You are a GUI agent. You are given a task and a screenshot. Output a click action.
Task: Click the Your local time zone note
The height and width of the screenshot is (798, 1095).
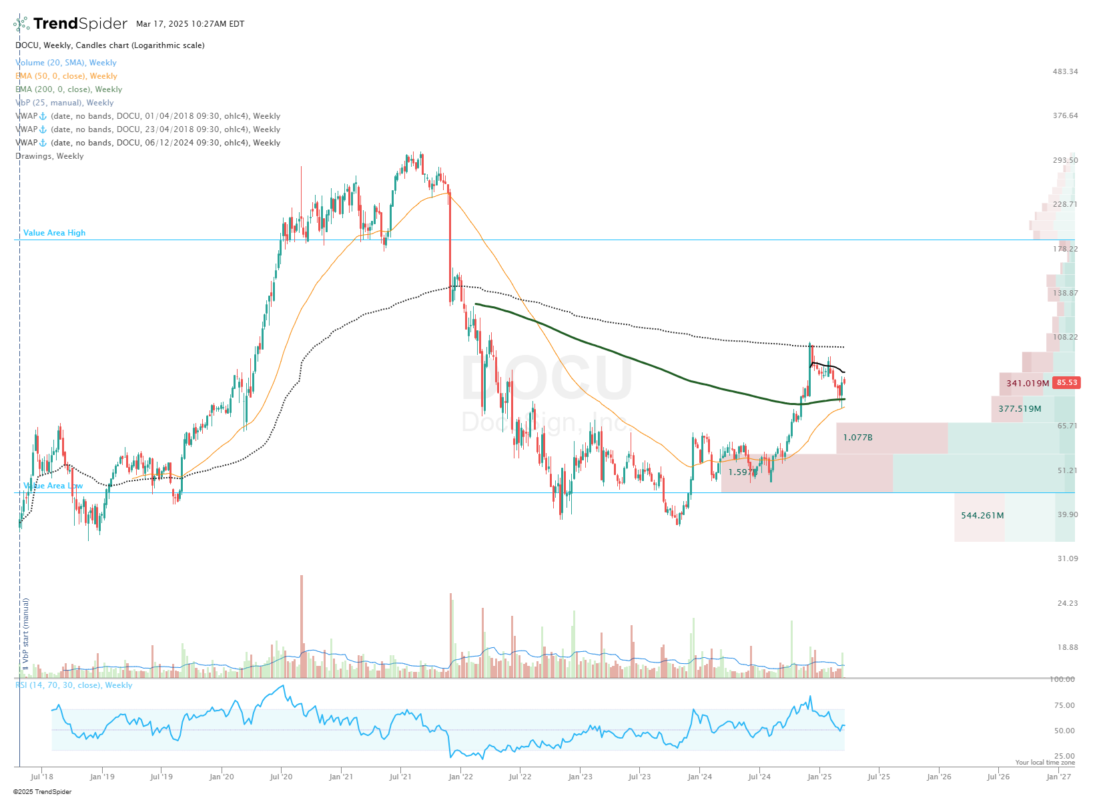tap(1045, 763)
